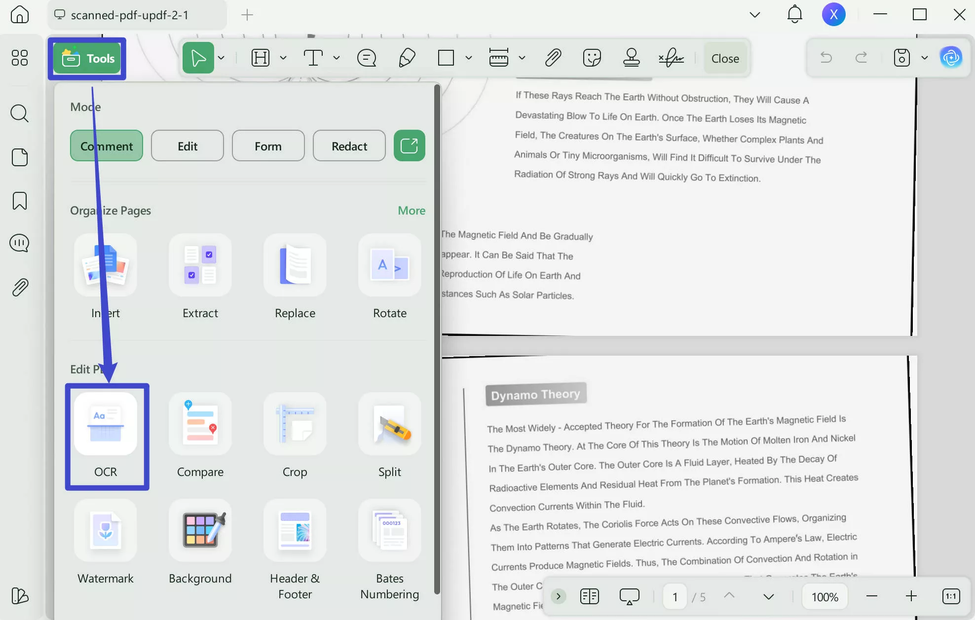The image size is (975, 620).
Task: Select the Highlight tool
Action: click(x=260, y=58)
